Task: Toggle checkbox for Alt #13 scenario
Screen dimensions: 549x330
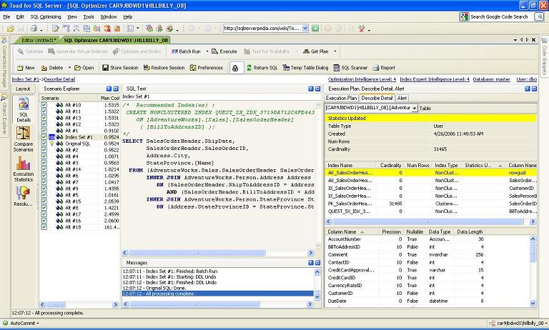Action: tap(44, 118)
